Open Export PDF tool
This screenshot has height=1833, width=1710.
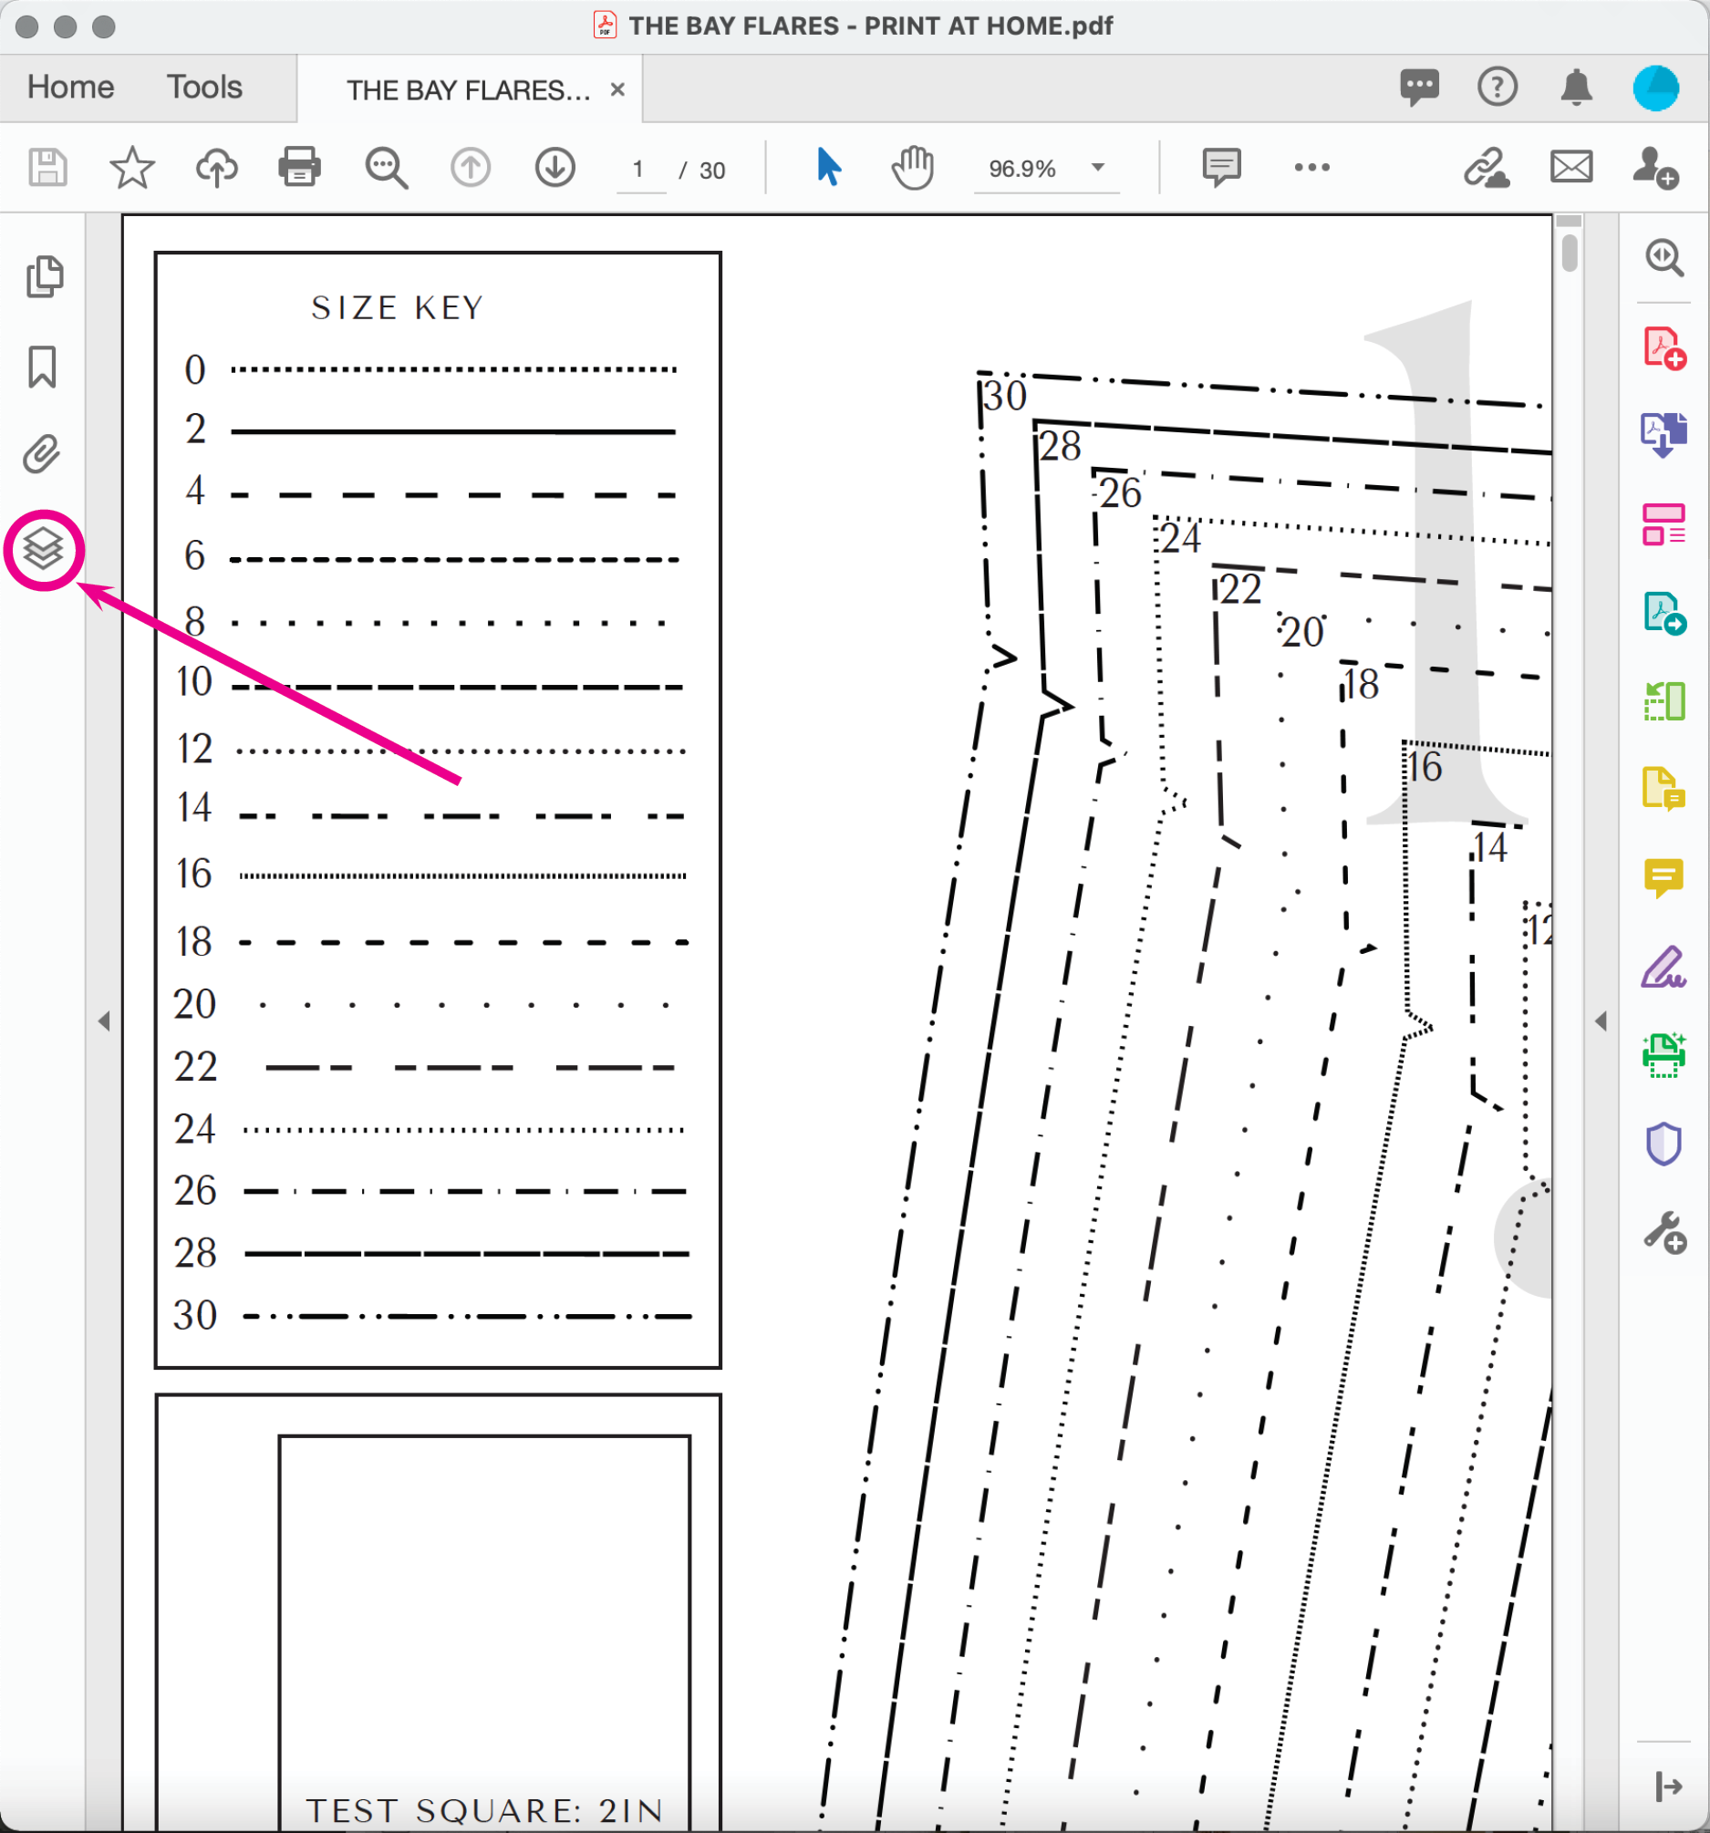(x=1663, y=612)
